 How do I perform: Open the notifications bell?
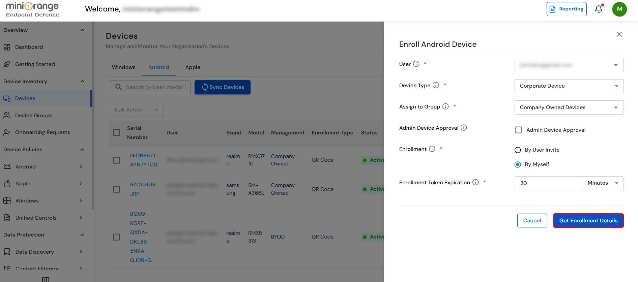[599, 9]
